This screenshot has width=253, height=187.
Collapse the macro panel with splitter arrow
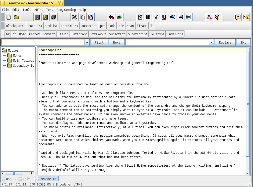click(35, 48)
